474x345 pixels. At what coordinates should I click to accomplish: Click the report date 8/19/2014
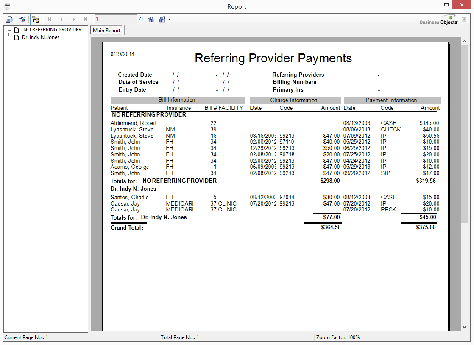pyautogui.click(x=123, y=54)
